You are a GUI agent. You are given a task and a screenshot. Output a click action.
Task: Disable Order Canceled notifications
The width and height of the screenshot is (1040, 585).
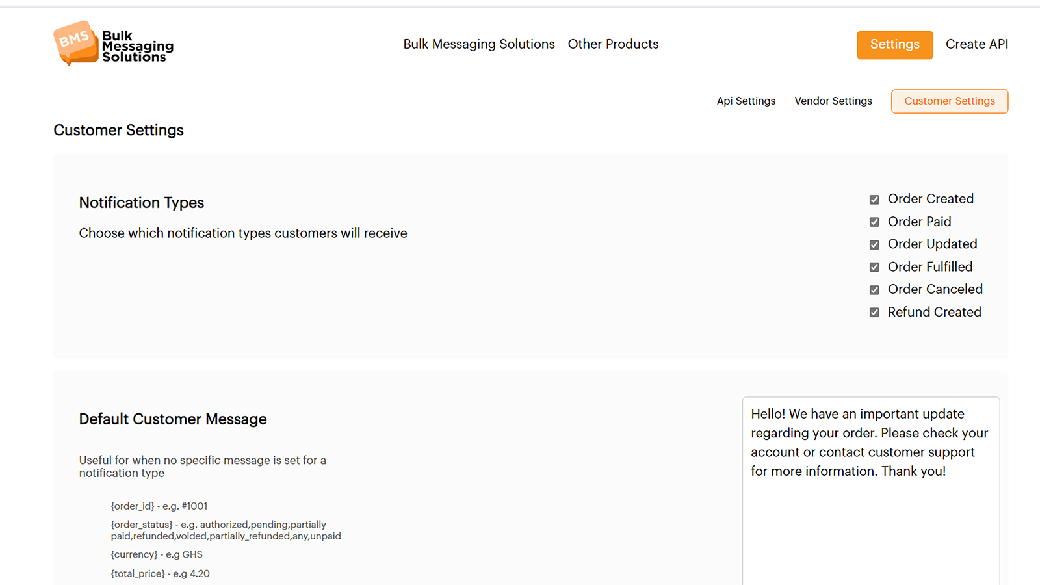point(874,289)
